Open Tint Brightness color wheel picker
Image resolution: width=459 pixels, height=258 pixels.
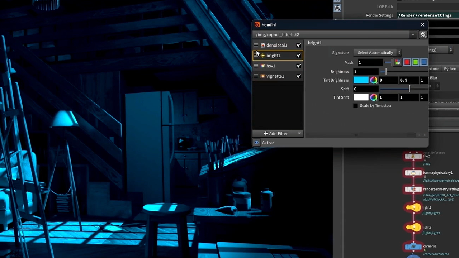374,80
